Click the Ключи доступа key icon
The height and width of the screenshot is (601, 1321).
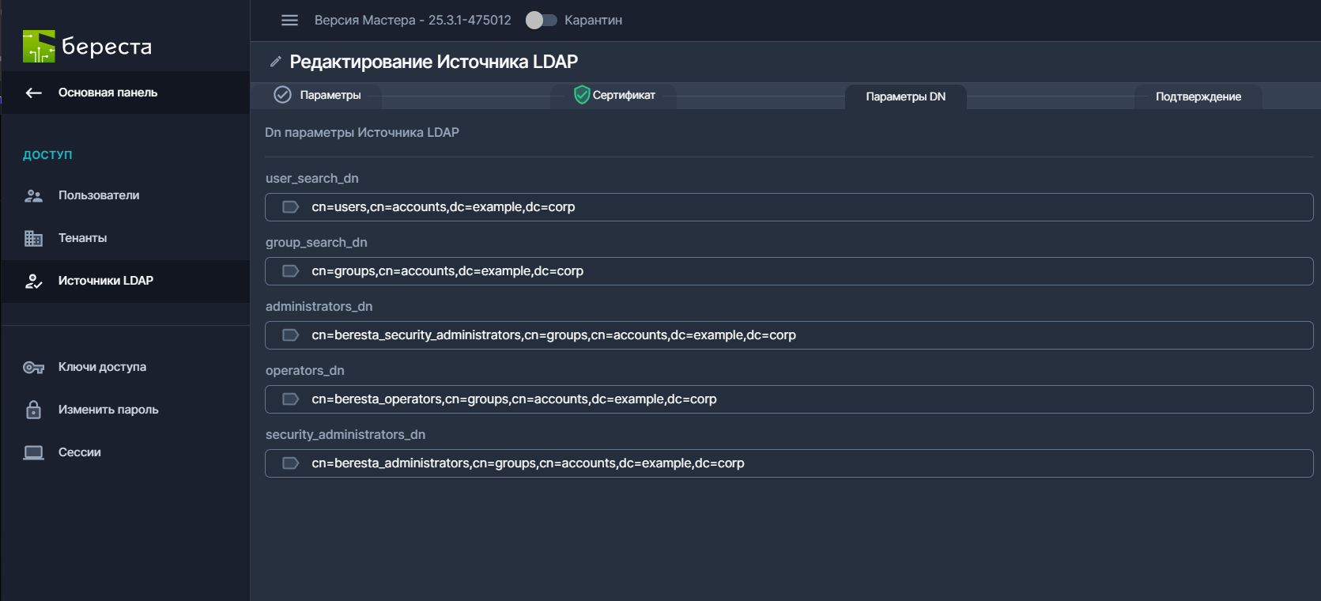click(33, 367)
